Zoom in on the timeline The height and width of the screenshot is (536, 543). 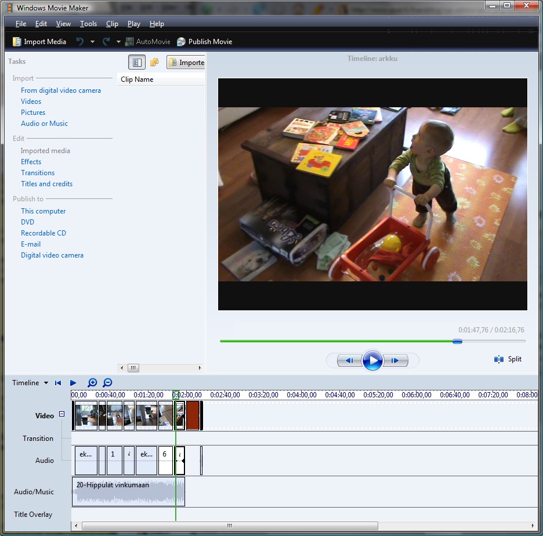click(92, 383)
